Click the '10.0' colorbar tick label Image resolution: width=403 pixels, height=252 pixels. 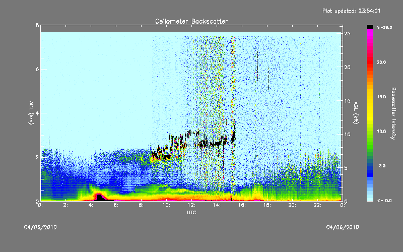tap(381, 131)
